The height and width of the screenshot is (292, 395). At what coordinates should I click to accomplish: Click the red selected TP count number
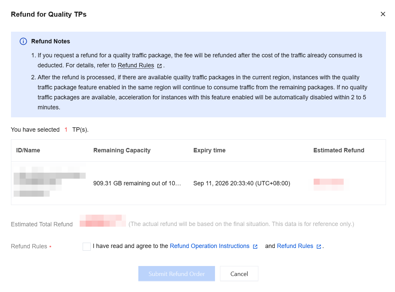tap(66, 130)
